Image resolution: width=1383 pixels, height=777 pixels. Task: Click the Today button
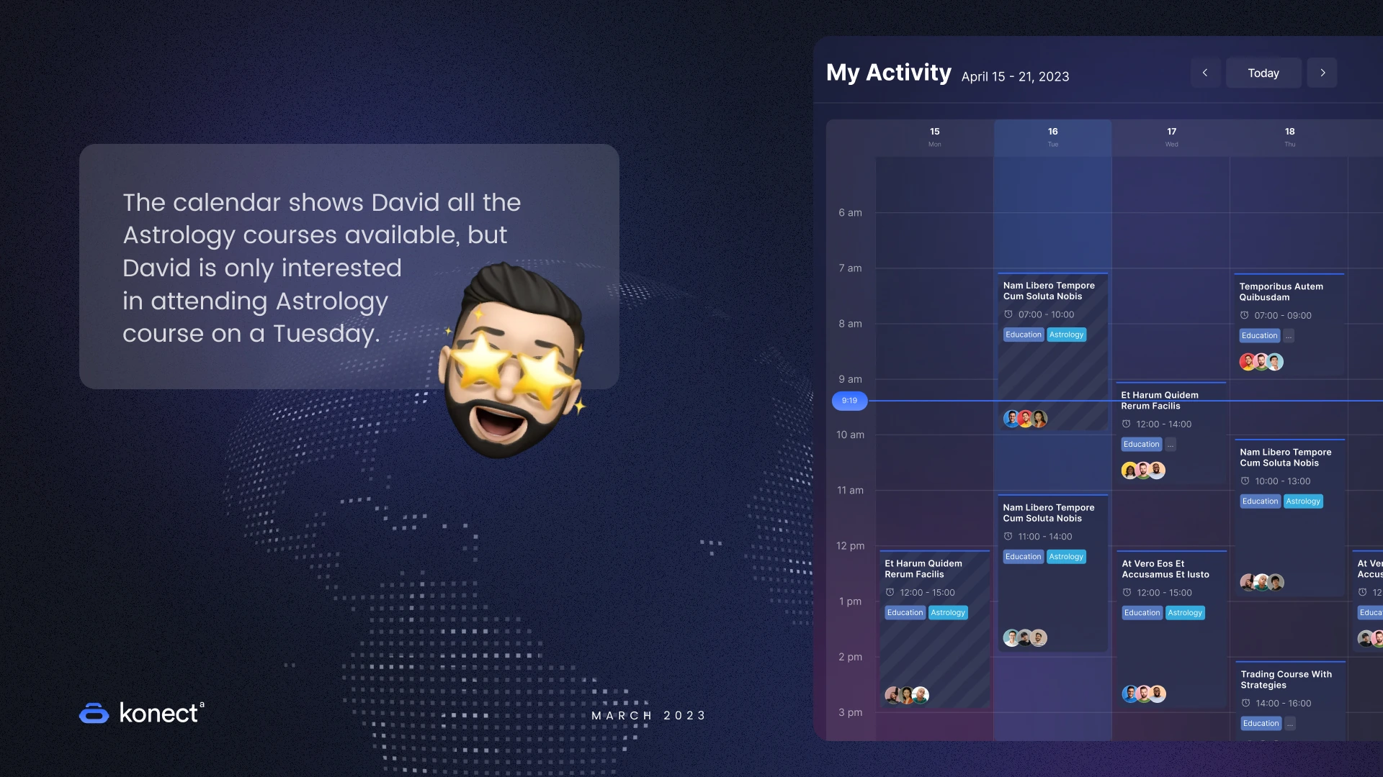1263,73
